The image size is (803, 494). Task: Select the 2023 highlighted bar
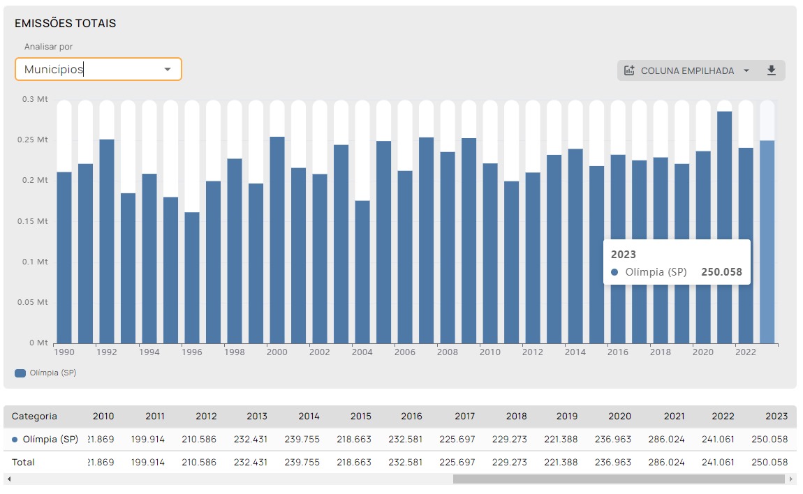tap(767, 241)
